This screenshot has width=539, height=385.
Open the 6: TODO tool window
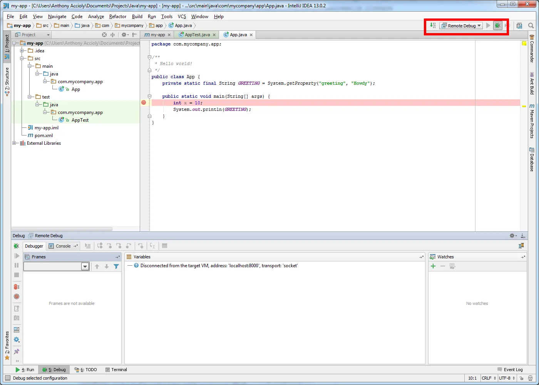tap(85, 370)
